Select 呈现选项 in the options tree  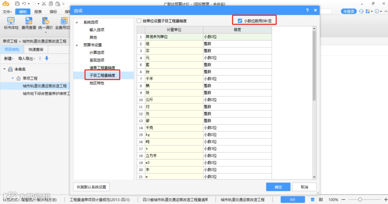(x=97, y=60)
